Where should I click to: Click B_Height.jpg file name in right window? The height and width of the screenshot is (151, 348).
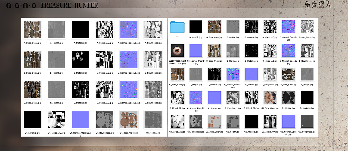coord(233,61)
